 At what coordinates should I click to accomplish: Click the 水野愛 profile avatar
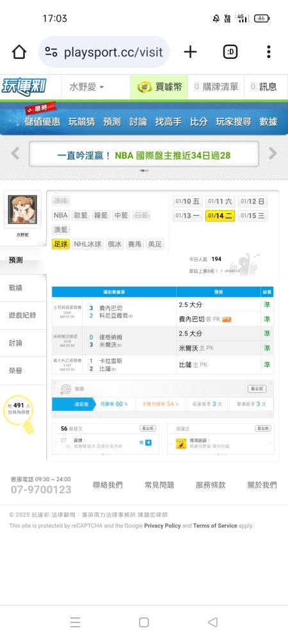click(x=22, y=209)
